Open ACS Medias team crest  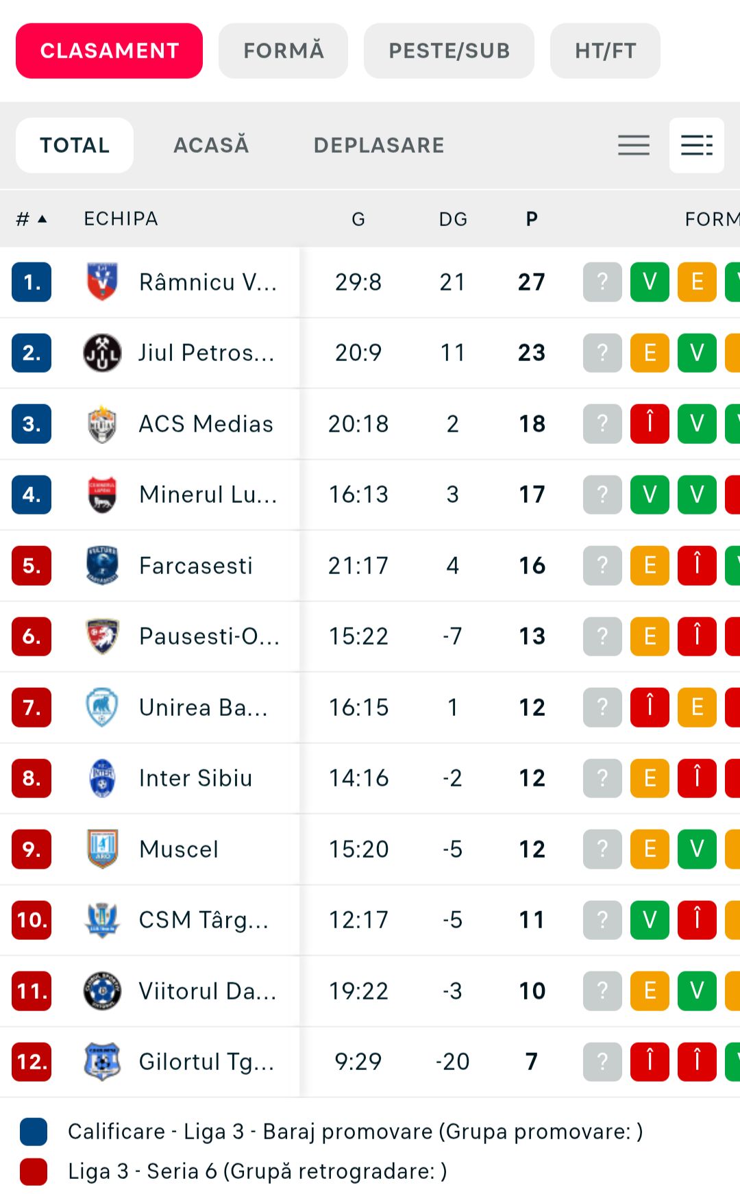(102, 424)
